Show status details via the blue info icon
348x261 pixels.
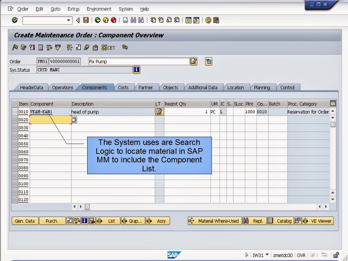[137, 70]
